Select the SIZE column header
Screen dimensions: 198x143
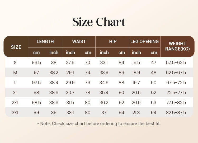[16, 47]
